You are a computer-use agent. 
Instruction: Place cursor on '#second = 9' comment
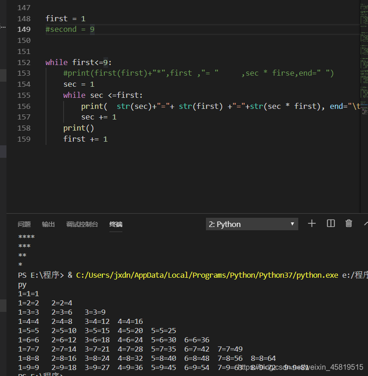click(70, 30)
